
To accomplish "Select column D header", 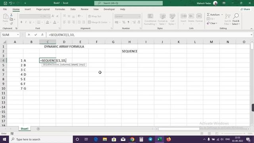I will [64, 42].
